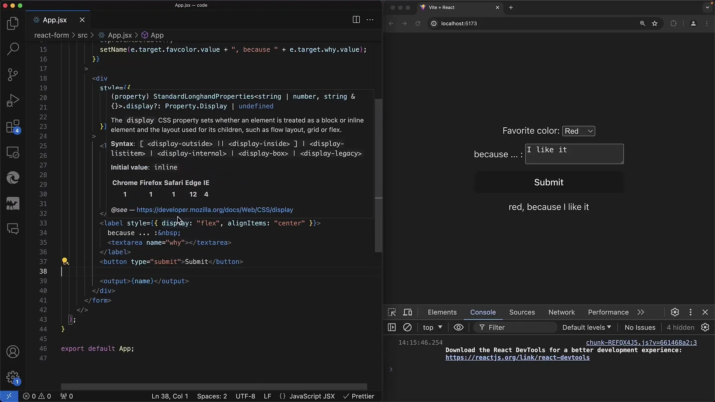
Task: Change language mode from JavaScript JSX
Action: [x=312, y=396]
